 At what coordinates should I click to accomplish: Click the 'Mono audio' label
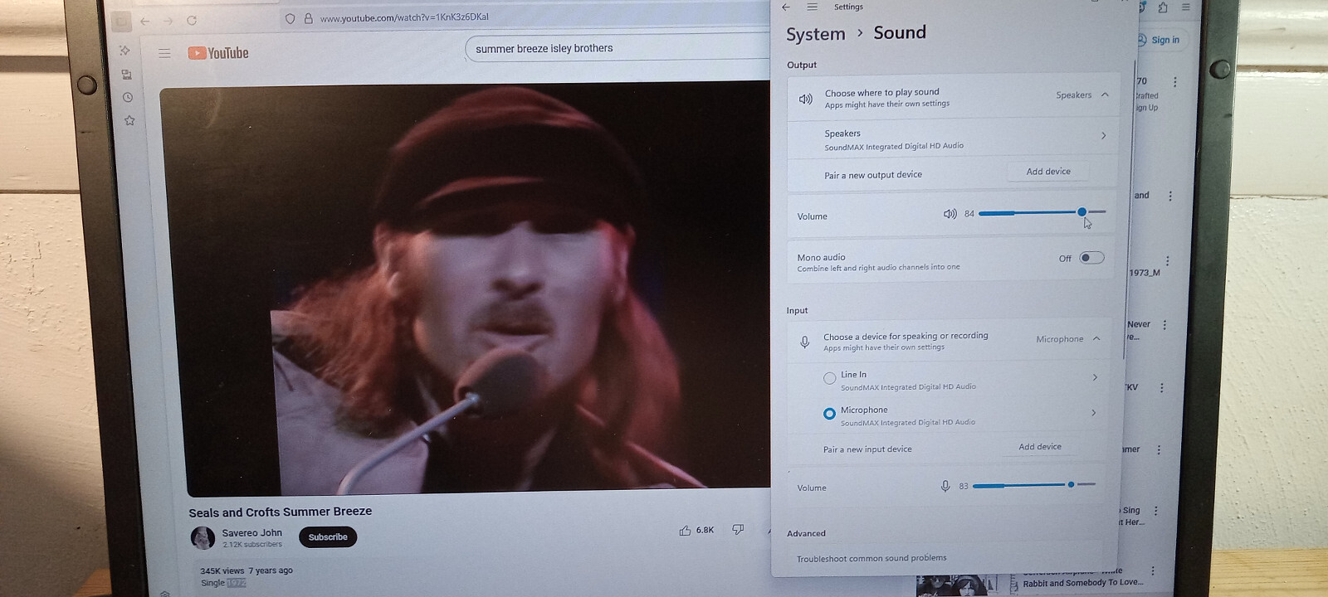click(821, 257)
